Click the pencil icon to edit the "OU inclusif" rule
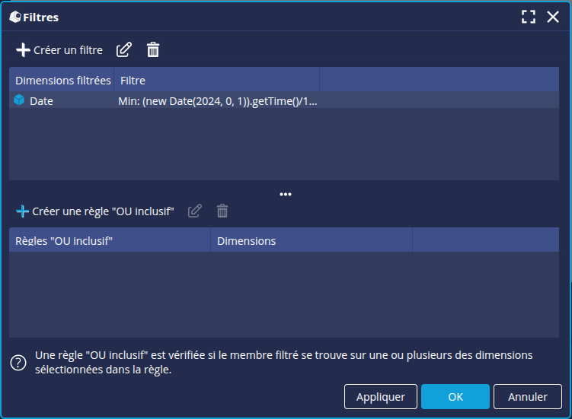572x419 pixels. [x=195, y=211]
